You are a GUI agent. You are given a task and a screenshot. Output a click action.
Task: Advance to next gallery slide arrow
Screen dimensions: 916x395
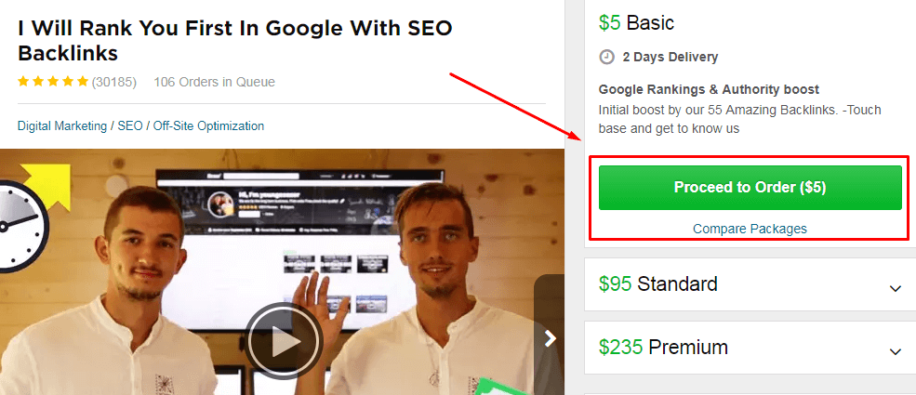click(x=550, y=338)
